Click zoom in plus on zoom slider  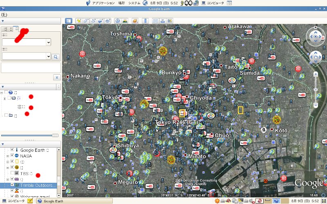(316, 74)
